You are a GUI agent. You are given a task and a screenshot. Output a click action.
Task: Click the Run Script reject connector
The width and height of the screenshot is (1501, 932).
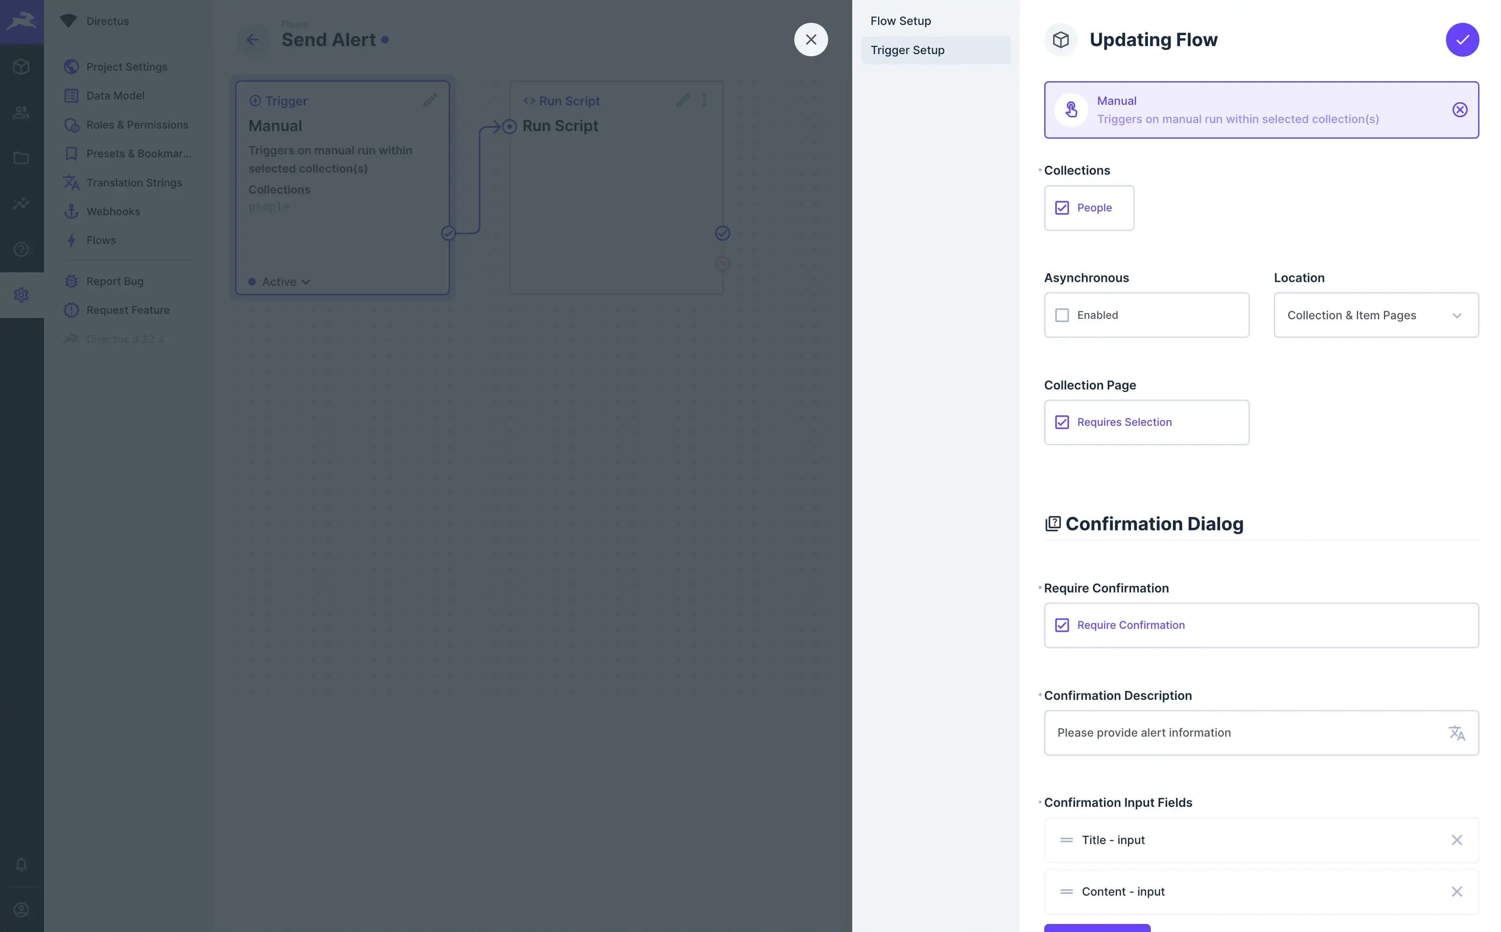pyautogui.click(x=722, y=264)
